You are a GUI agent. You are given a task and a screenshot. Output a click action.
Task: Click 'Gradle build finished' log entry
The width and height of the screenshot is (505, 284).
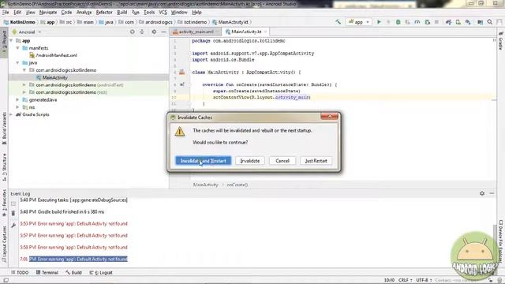point(62,212)
